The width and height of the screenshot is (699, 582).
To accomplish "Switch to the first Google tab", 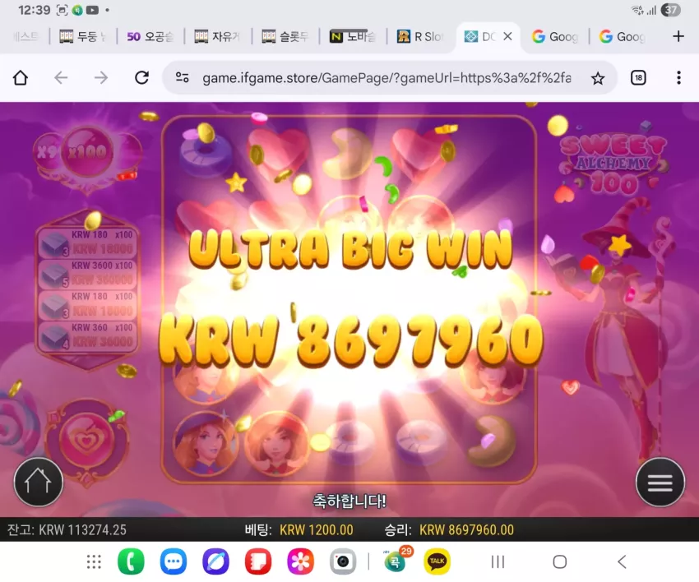I will coord(555,36).
